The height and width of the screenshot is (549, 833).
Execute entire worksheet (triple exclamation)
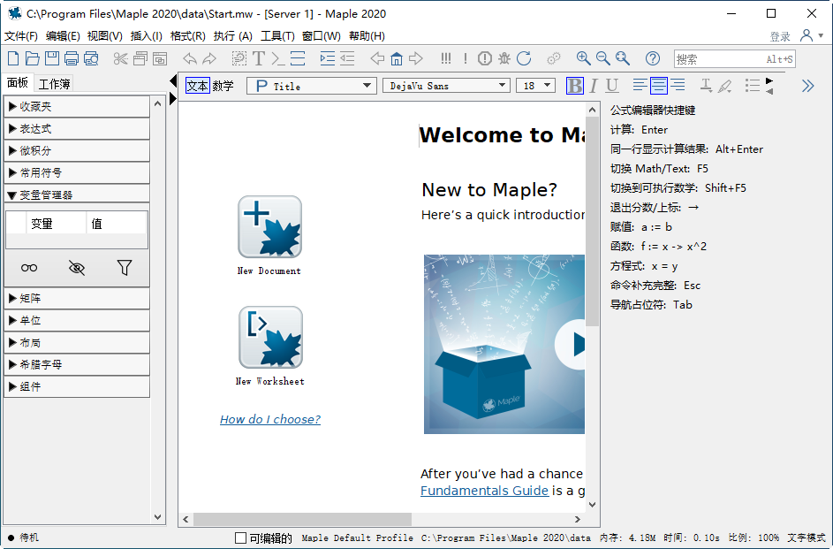click(446, 58)
